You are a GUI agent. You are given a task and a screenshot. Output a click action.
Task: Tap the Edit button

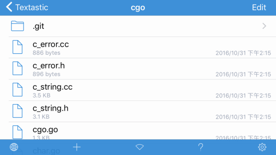[x=259, y=7]
